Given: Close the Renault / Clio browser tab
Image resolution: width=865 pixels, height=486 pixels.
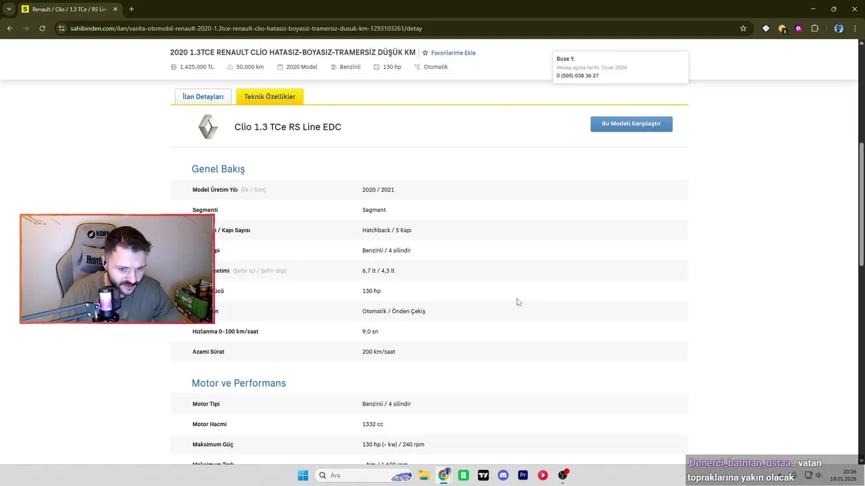Looking at the screenshot, I should point(115,9).
